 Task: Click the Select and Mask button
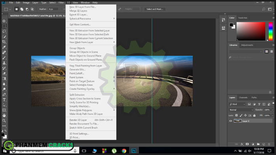click(x=155, y=9)
